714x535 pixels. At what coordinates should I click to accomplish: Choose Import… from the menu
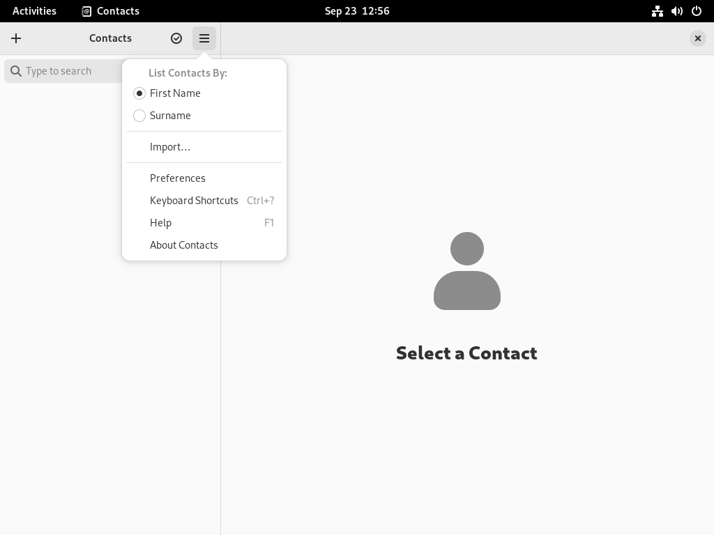click(204, 147)
